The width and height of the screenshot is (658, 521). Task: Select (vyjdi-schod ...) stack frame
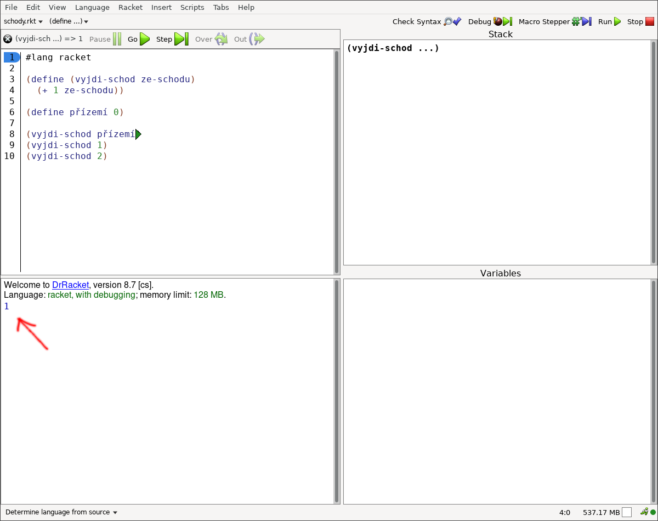[x=393, y=48]
